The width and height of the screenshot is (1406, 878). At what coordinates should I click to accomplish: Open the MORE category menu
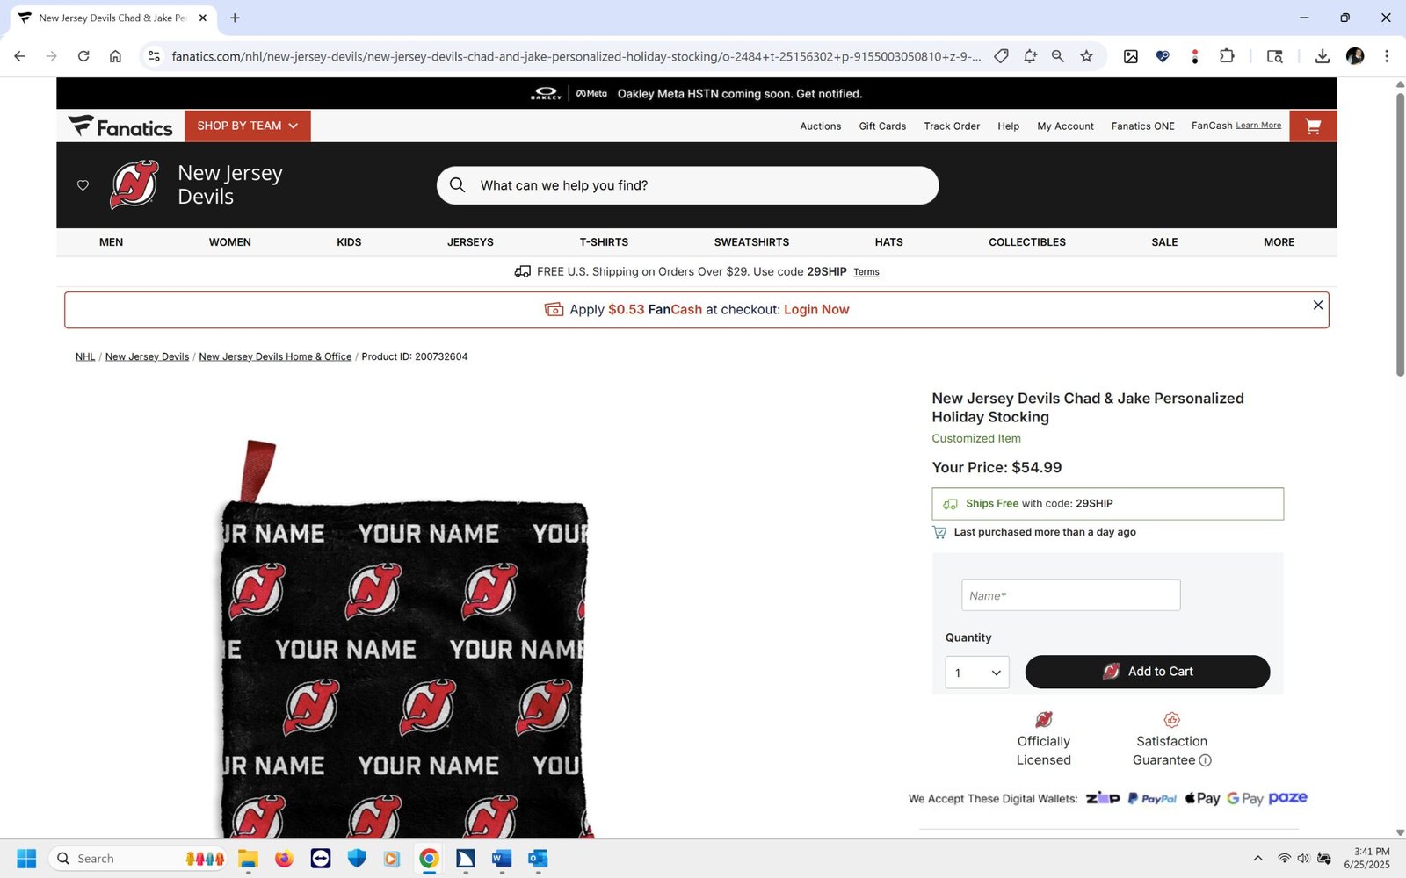pyautogui.click(x=1279, y=242)
